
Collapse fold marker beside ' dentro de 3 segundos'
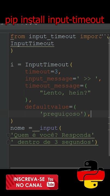click(x=8, y=142)
